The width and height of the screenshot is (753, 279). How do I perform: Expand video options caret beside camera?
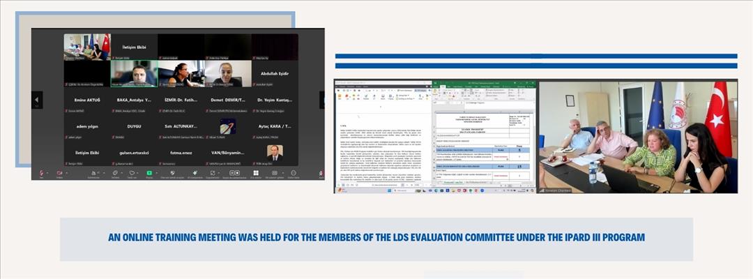pos(66,172)
